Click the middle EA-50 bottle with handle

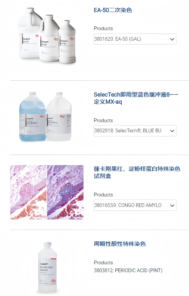coord(50,38)
